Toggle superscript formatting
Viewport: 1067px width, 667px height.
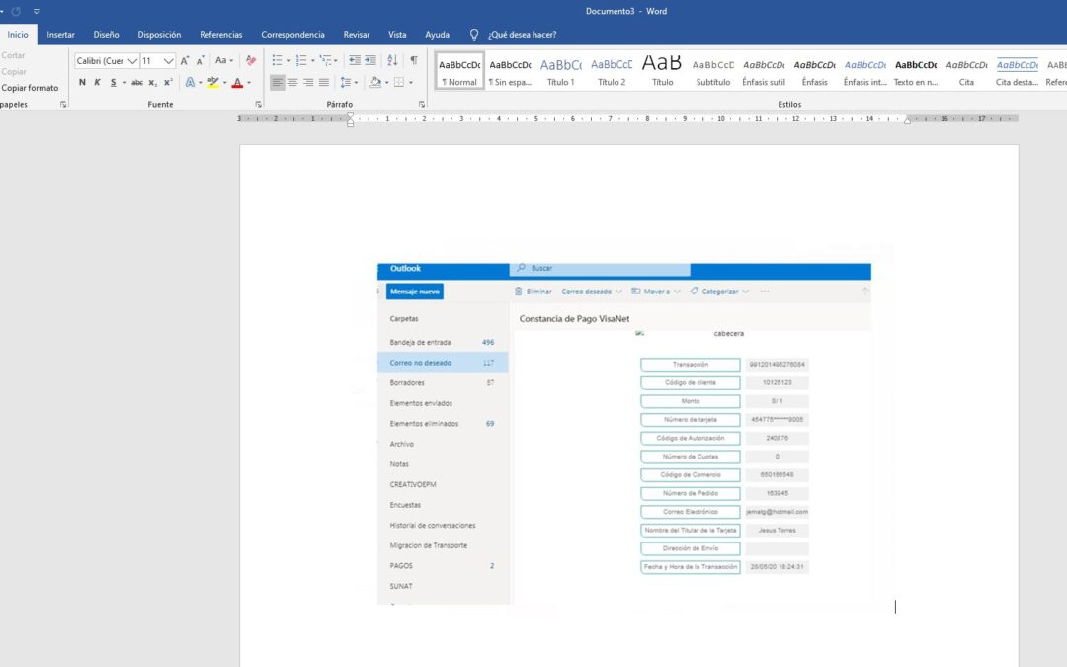(x=168, y=82)
